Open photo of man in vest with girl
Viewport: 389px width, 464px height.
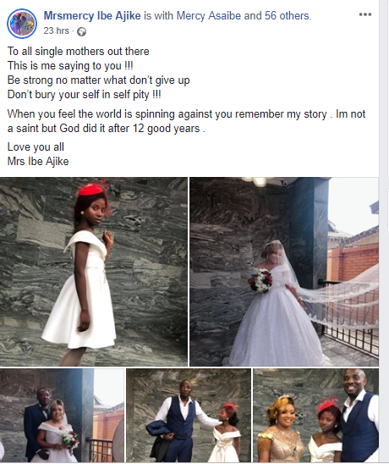tap(189, 416)
